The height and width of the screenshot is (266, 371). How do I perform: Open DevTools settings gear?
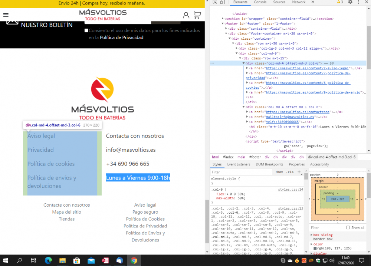[351, 2]
